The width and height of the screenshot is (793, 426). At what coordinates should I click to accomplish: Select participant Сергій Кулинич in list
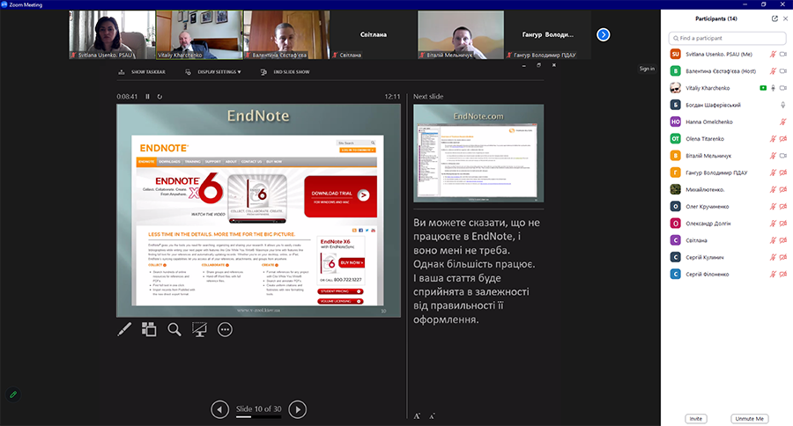(x=727, y=257)
